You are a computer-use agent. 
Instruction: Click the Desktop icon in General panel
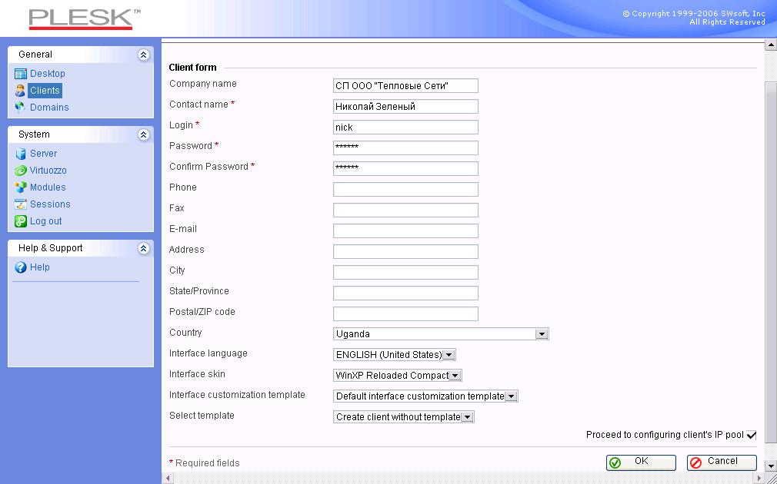coord(21,74)
